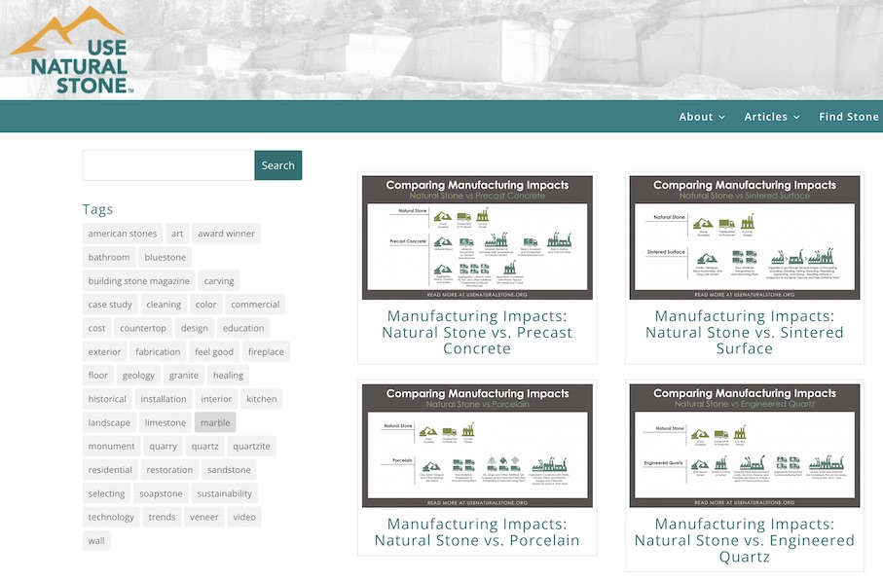Select the american stones tag
This screenshot has width=883, height=581.
(123, 234)
